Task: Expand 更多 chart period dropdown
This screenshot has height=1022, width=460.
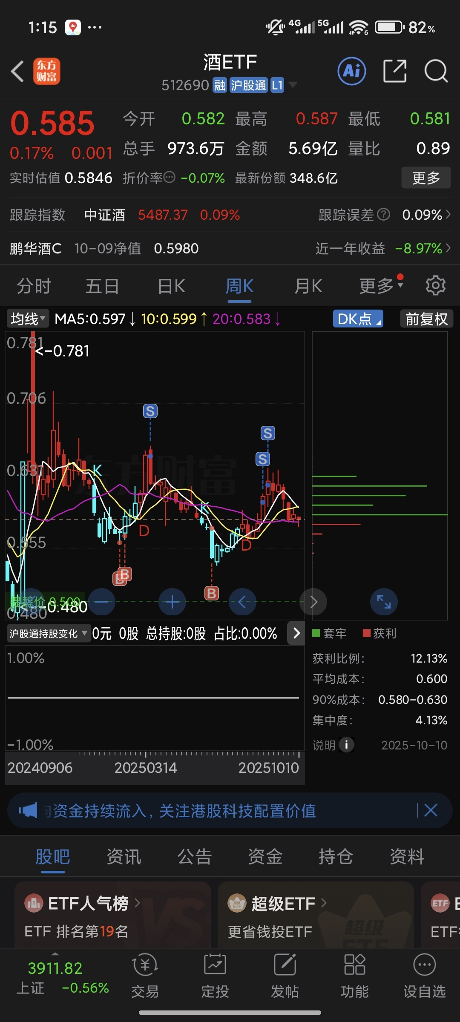Action: pos(381,286)
